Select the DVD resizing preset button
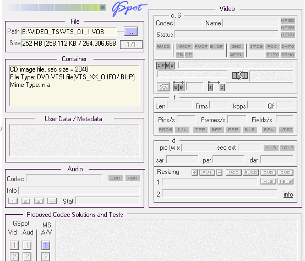This screenshot has width=305, height=261. coord(268,172)
